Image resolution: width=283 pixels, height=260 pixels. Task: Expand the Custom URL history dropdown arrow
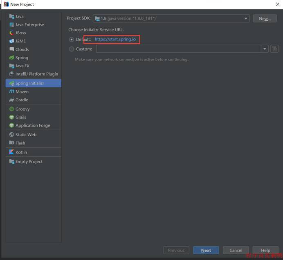point(265,49)
